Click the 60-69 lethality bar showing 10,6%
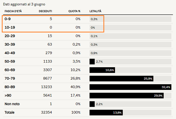The width and height of the screenshot is (176, 119). pos(102,70)
